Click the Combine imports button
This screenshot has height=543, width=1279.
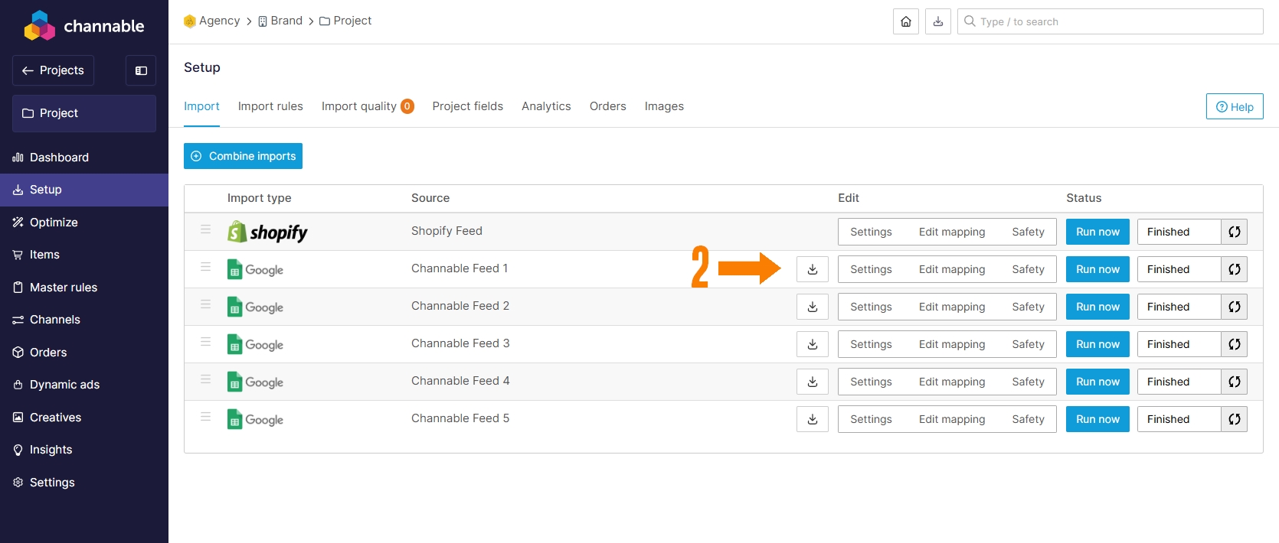(x=243, y=156)
